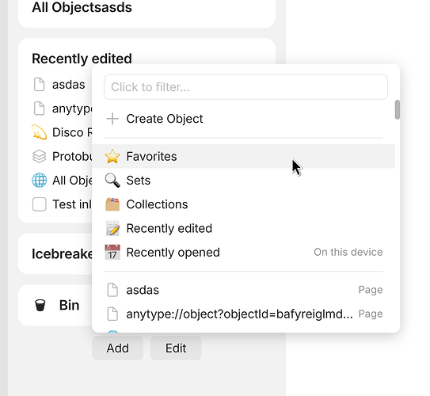Click the page icon beside sidebar asdas
Screen dimensions: 430x396
point(40,84)
